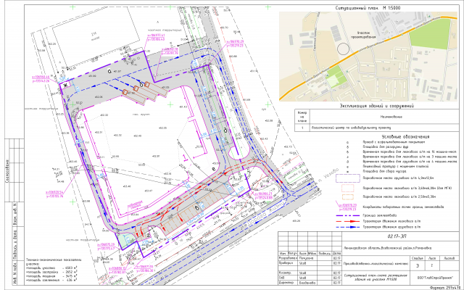Select legend entry 'Проезд с асфальтобетонным покрытием'
464x290 pixels.
[394, 142]
